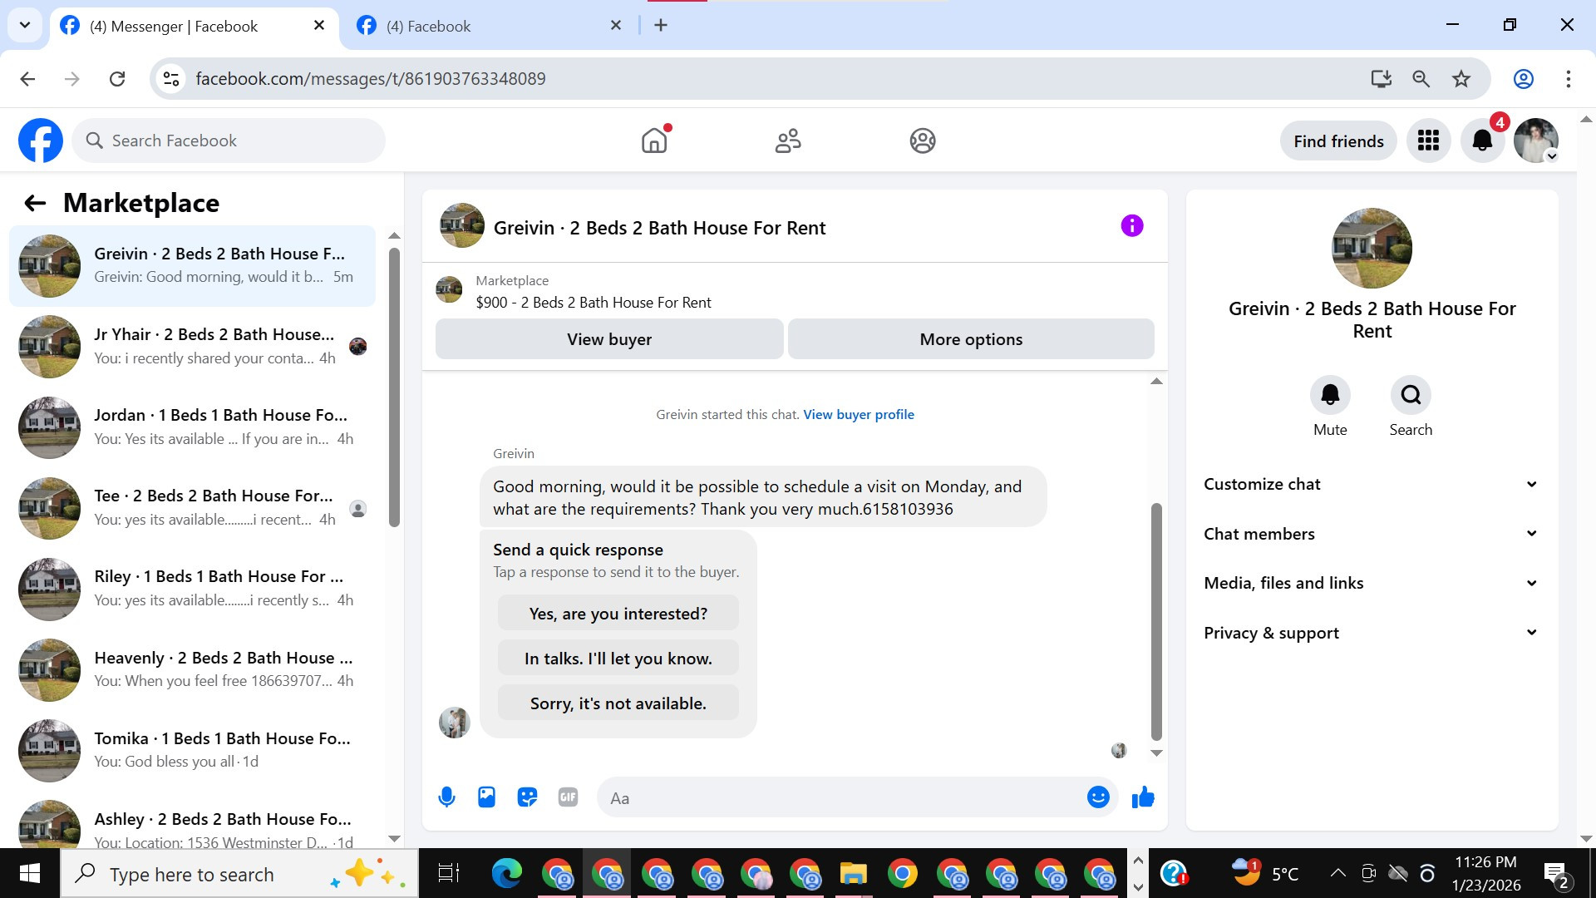Attach a file with photo icon
1596x898 pixels.
[486, 797]
